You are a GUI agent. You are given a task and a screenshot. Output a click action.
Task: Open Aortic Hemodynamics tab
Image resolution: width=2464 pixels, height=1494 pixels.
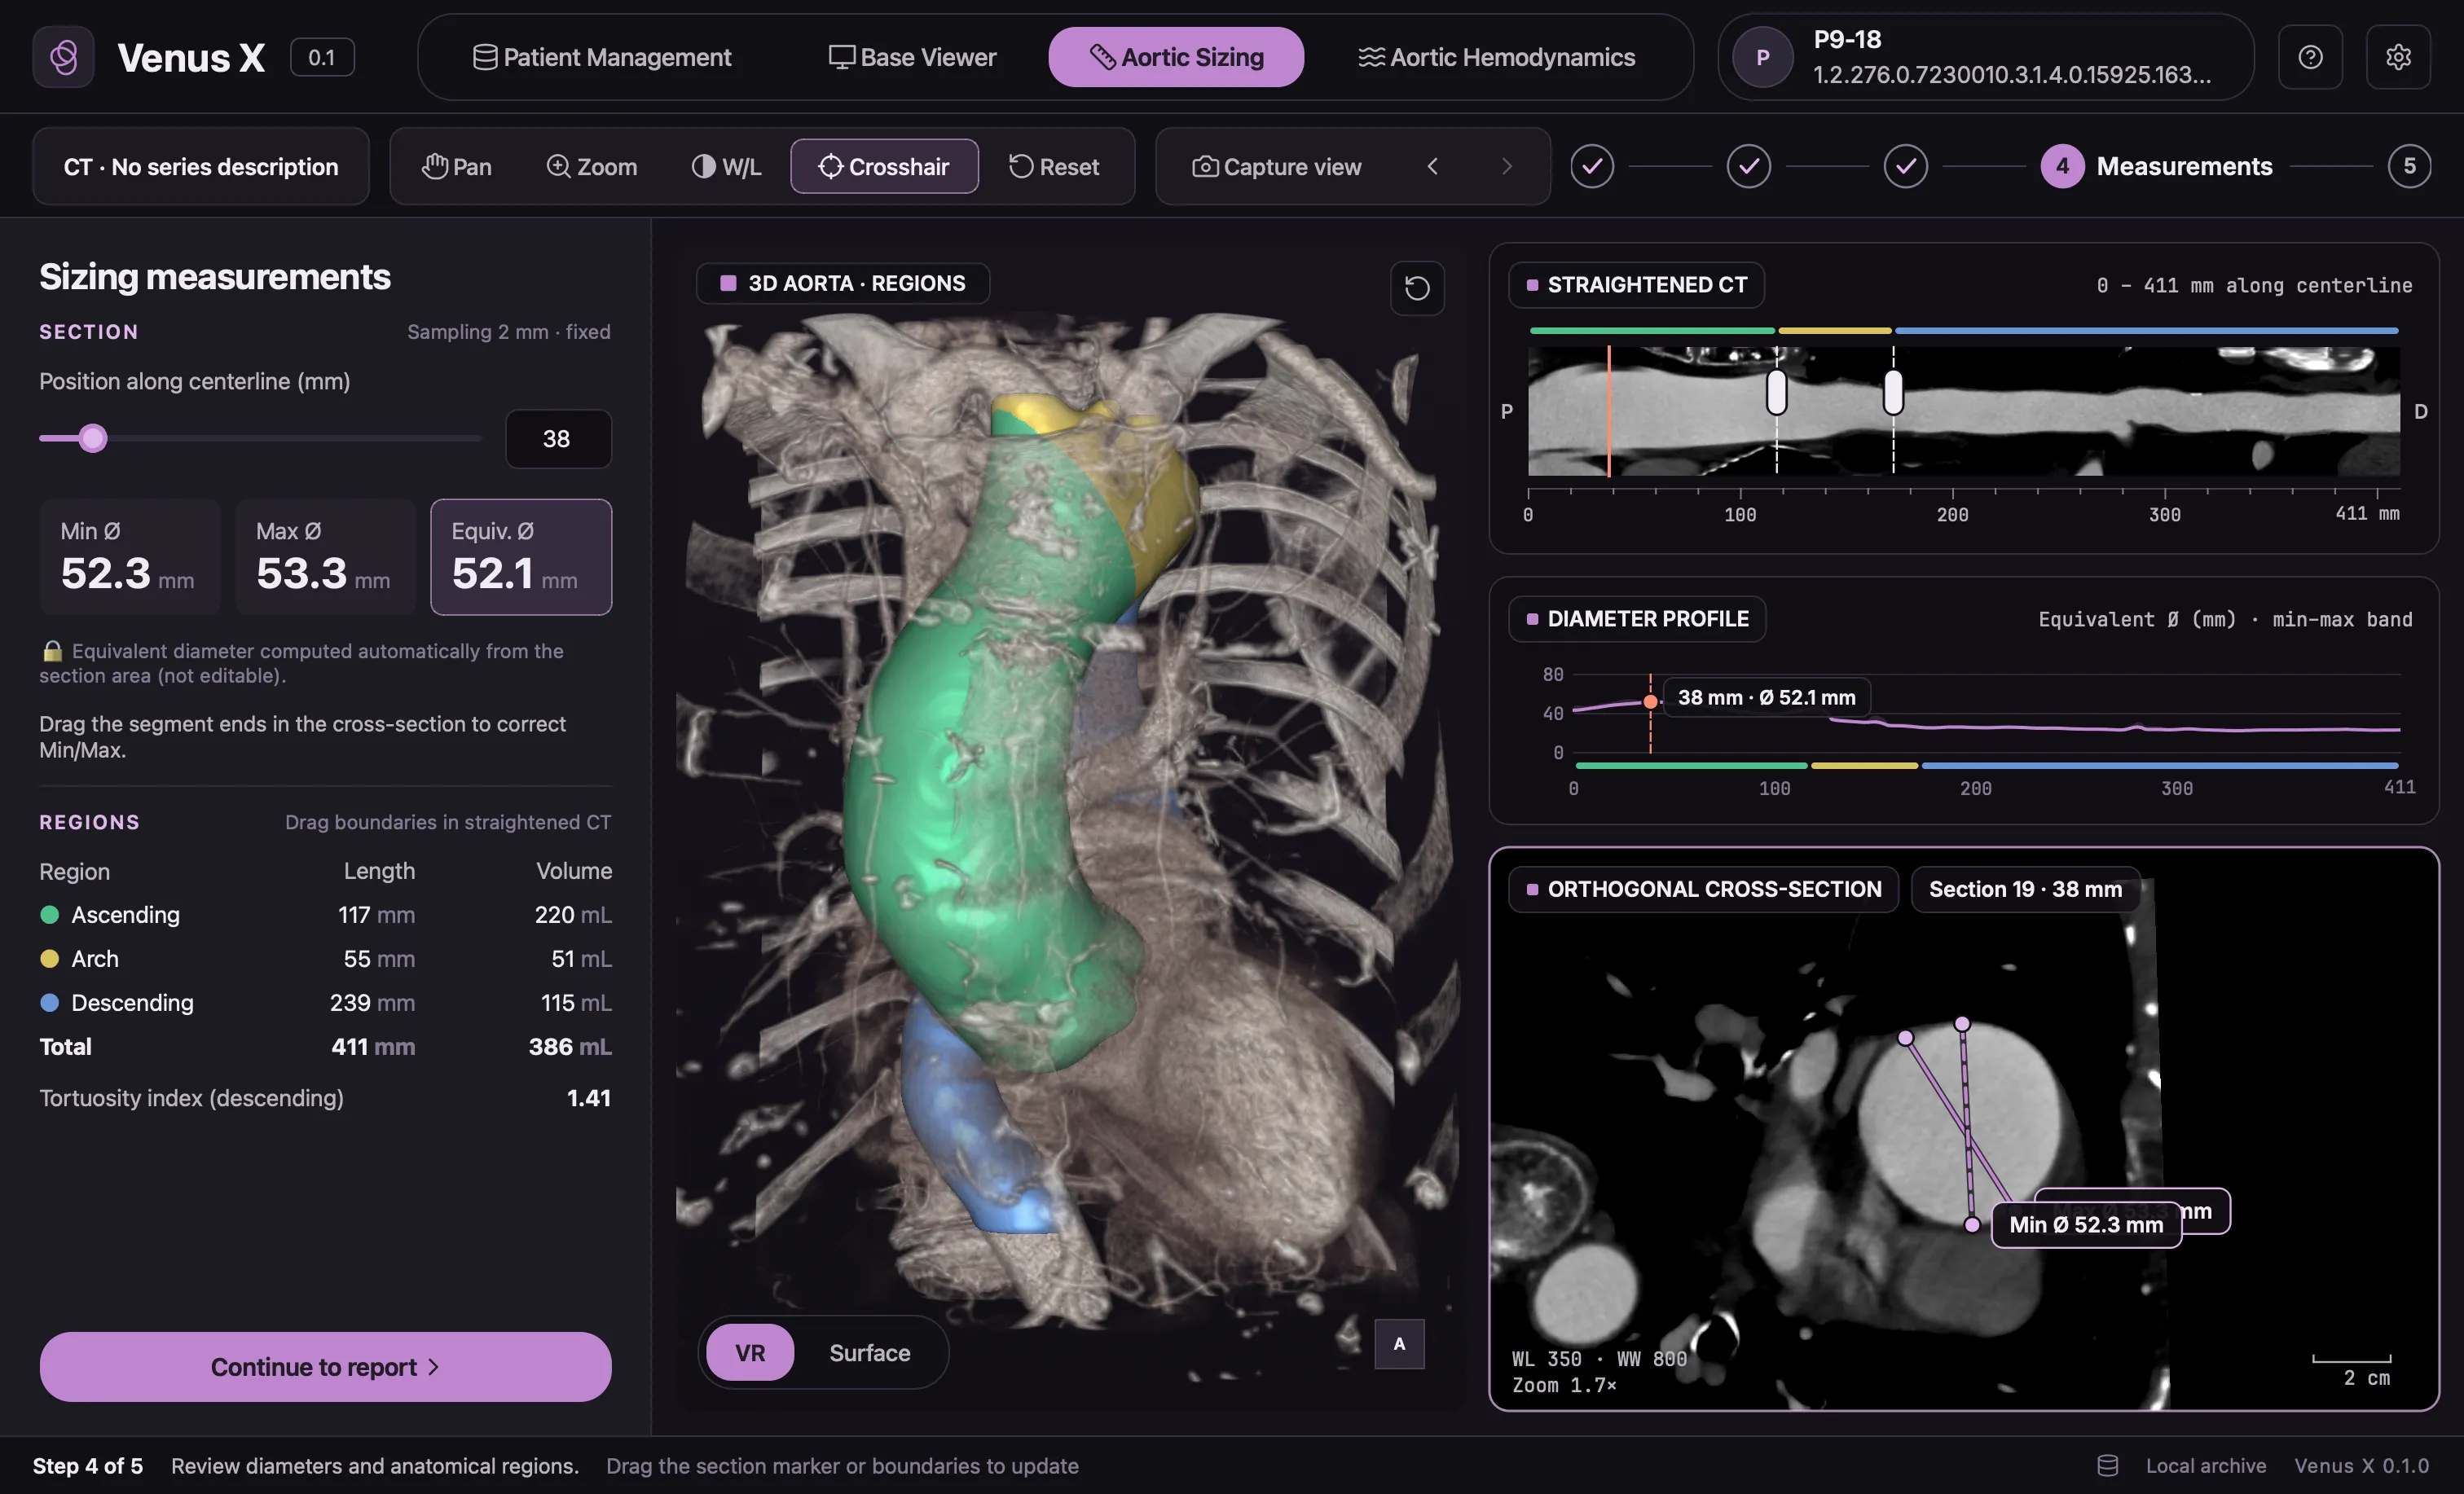tap(1496, 57)
